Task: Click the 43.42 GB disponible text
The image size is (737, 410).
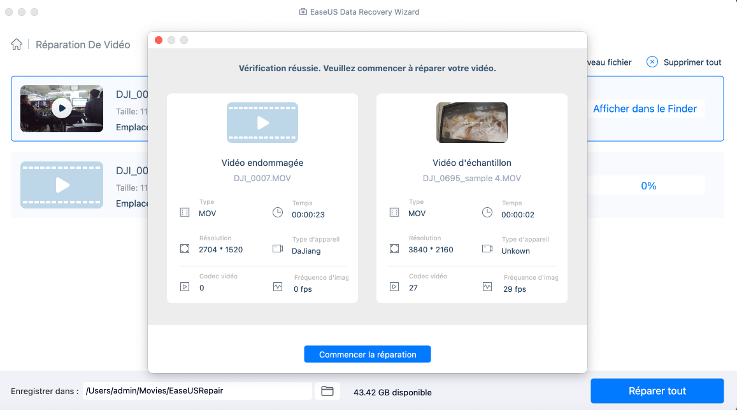Action: 392,392
